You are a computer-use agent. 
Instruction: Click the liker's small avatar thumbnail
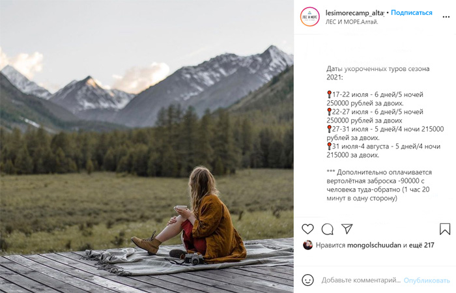tap(307, 245)
